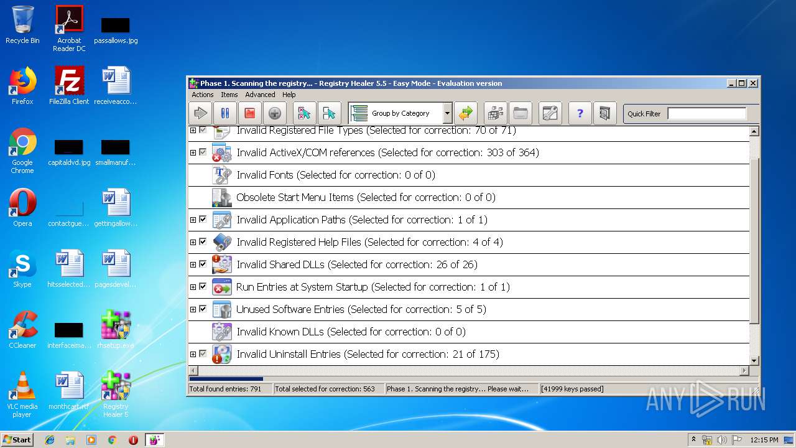Click the registry cubes toolbar icon

(x=496, y=113)
